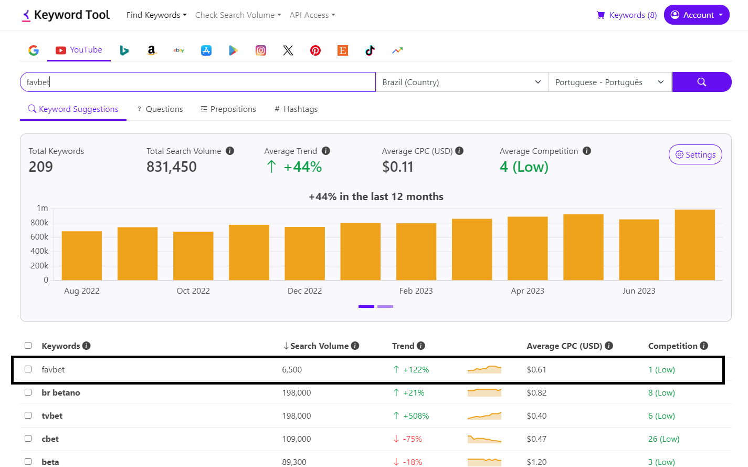Check the select-all Keywords header checkbox

[28, 346]
